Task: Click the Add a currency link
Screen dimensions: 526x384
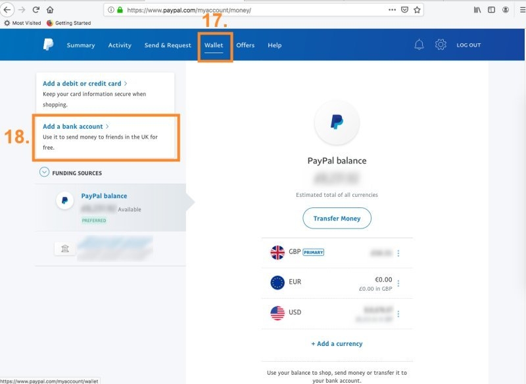Action: click(x=337, y=343)
